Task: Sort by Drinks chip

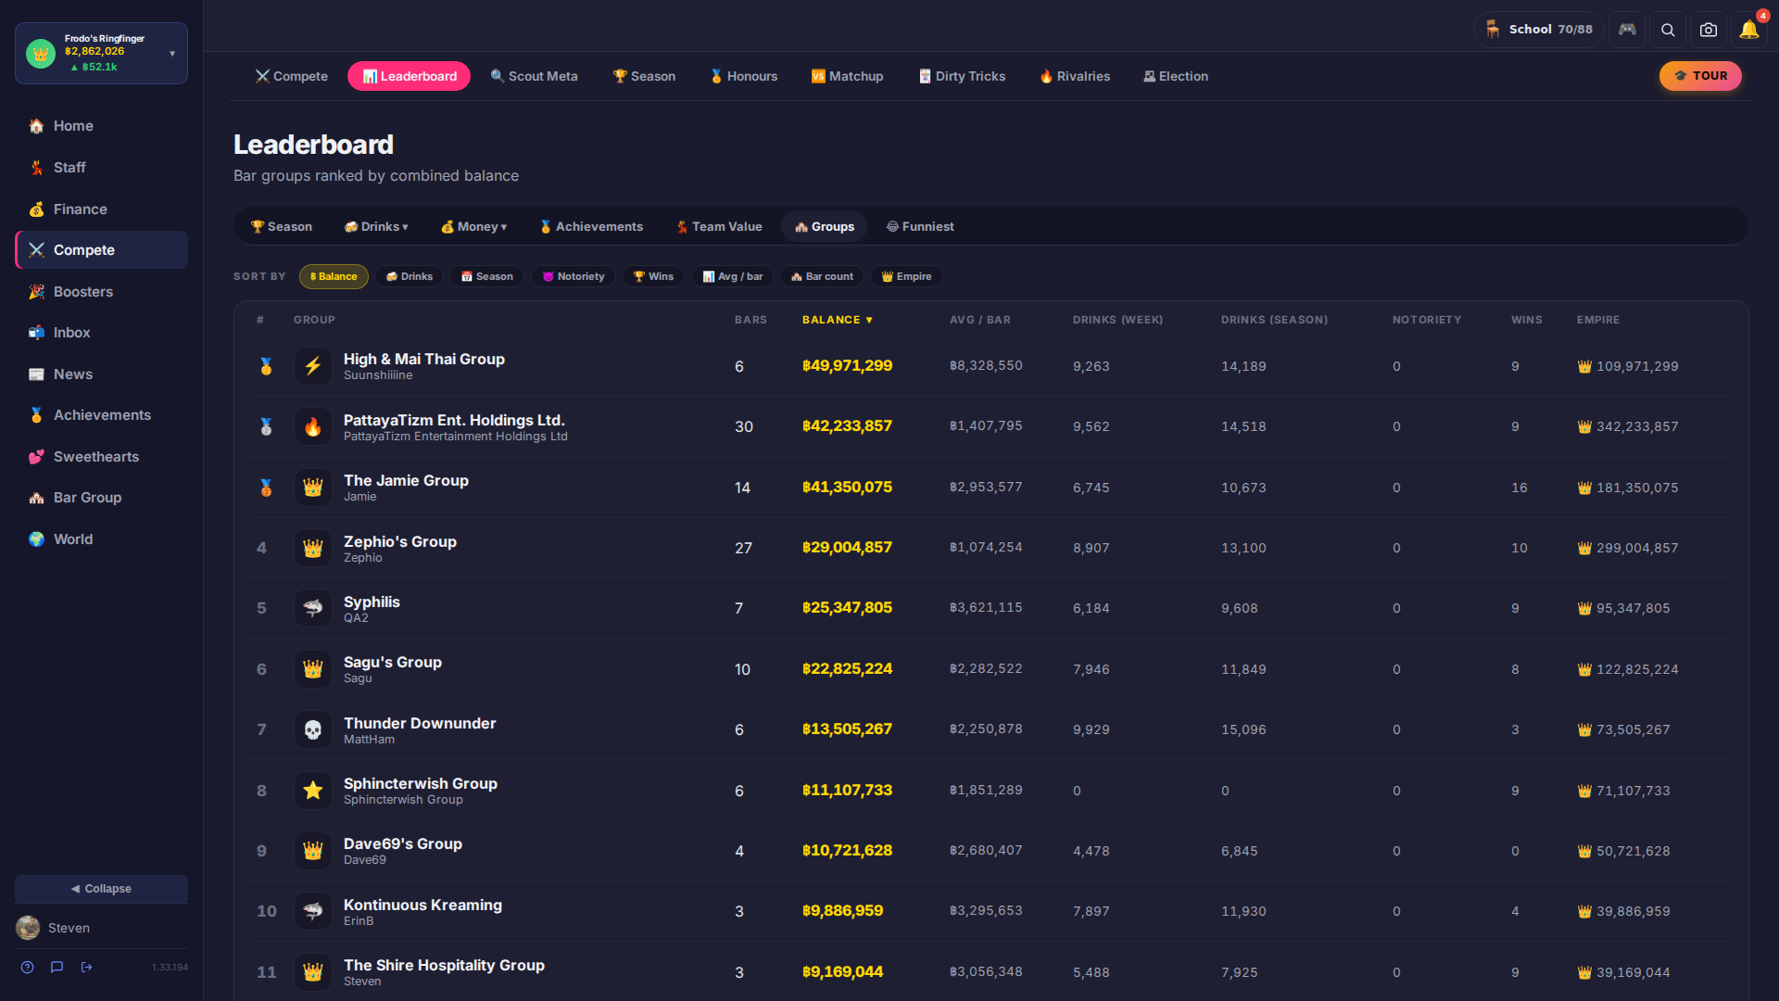Action: 410,276
